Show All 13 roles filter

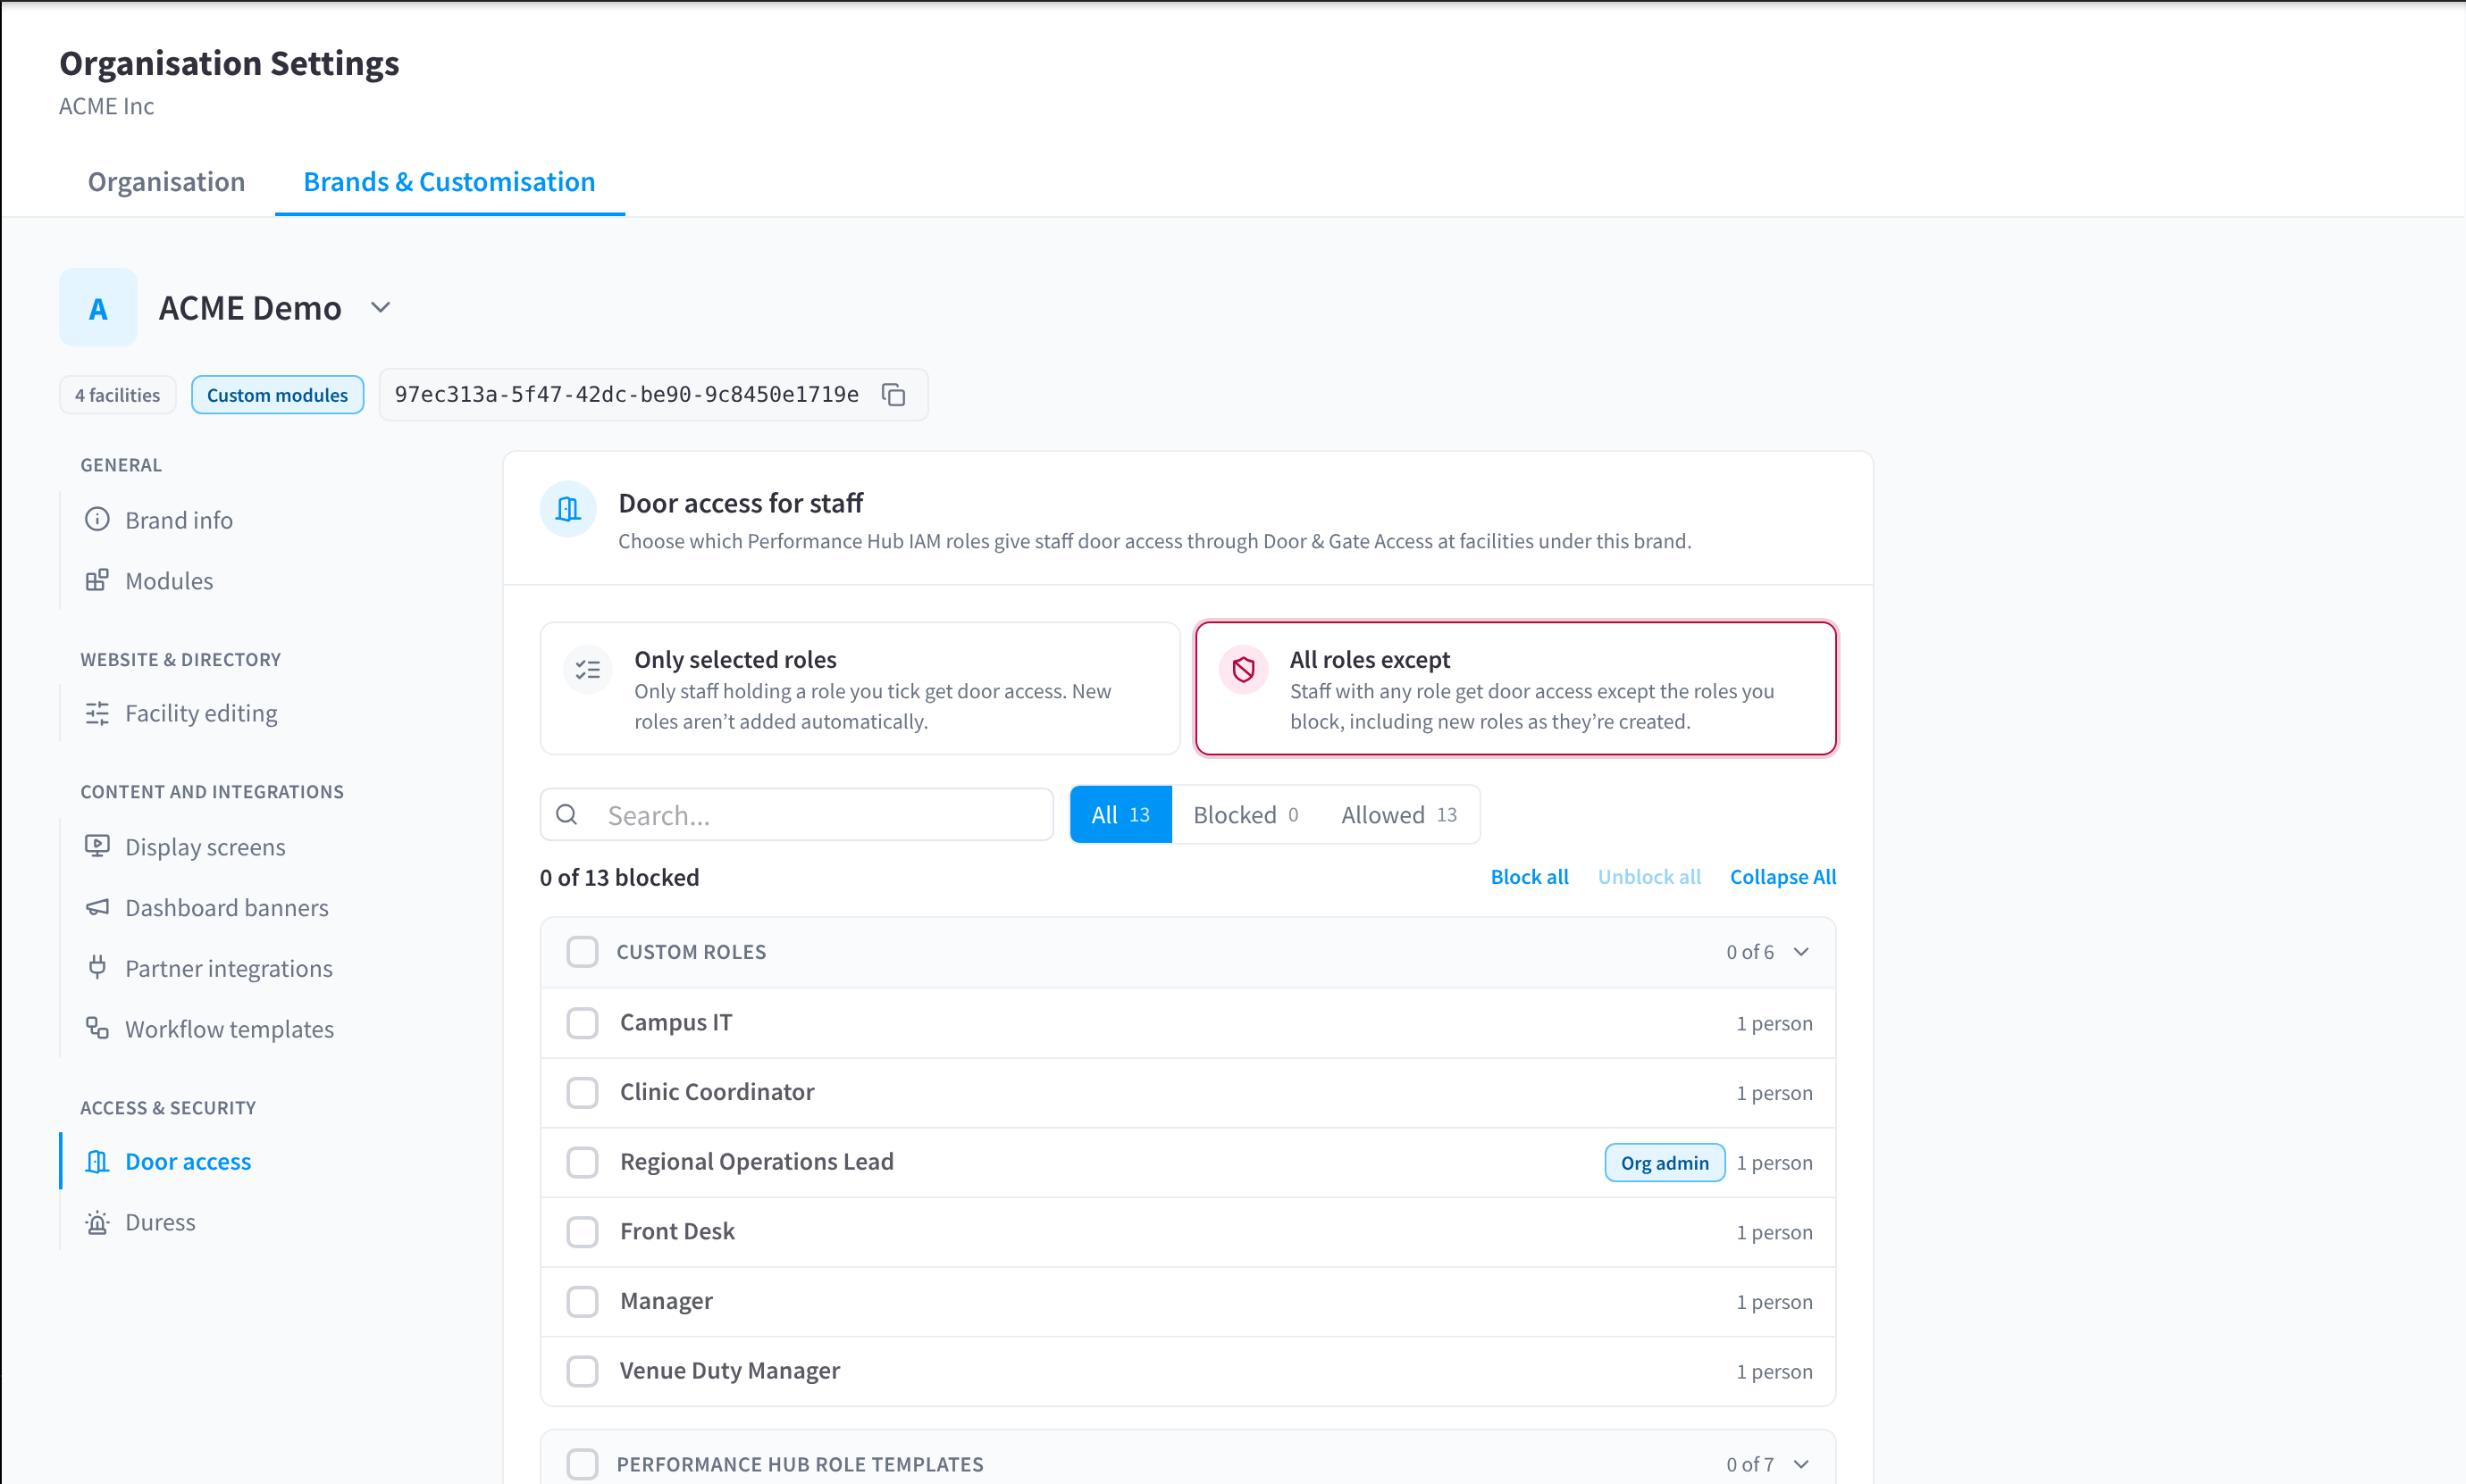click(1120, 815)
